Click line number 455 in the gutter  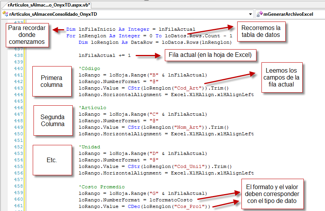coord(18,166)
